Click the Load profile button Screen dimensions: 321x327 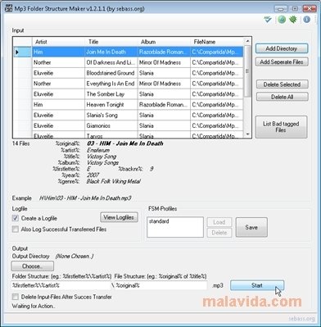tap(219, 222)
